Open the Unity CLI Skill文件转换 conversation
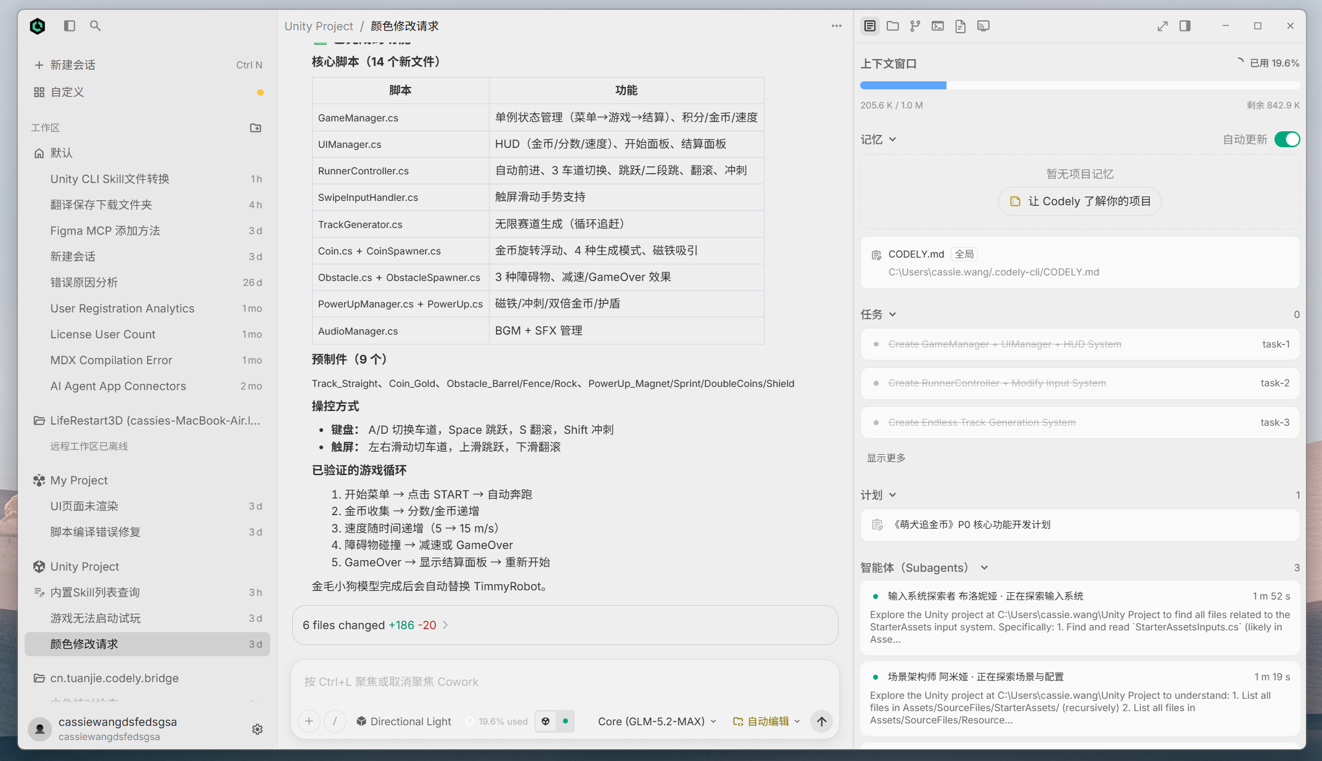The image size is (1322, 761). point(147,179)
